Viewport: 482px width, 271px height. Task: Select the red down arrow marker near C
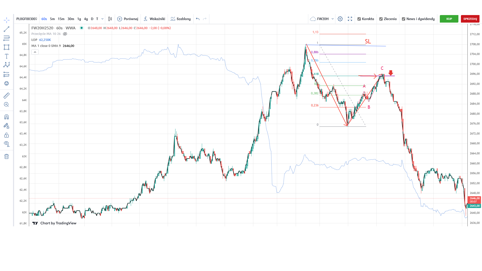pyautogui.click(x=391, y=73)
